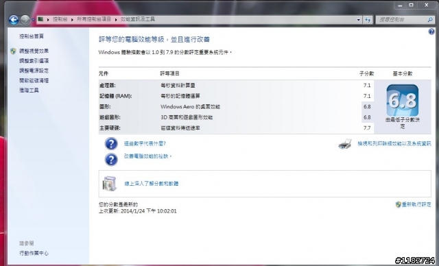Image resolution: width=439 pixels, height=266 pixels.
Task: Select the 遊戲圖形 row label
Action: [110, 117]
